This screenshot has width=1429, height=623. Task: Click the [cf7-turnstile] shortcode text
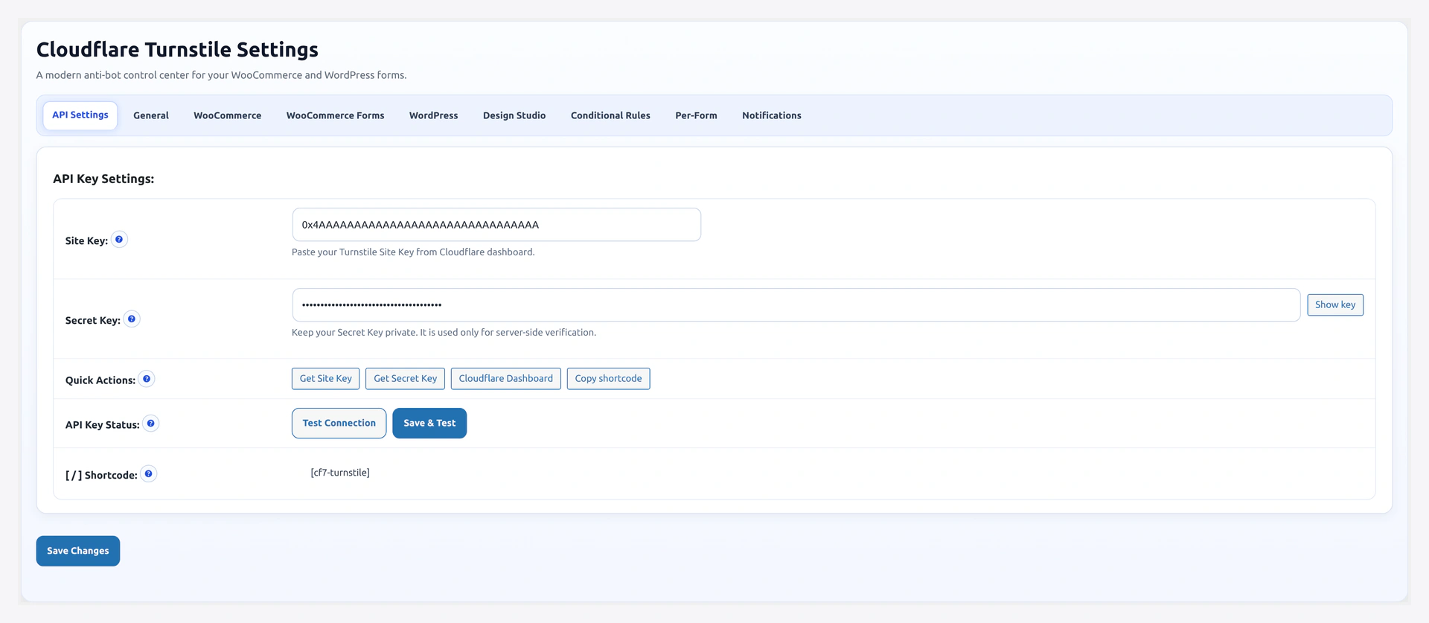pyautogui.click(x=340, y=473)
